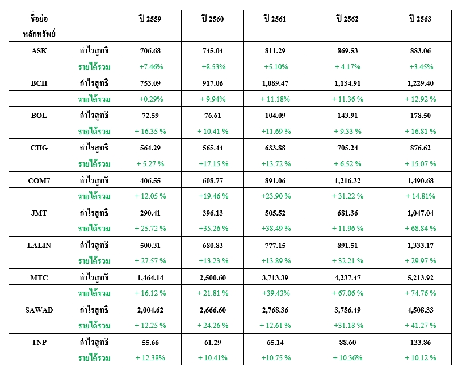Select the ปี 2561 column header
The height and width of the screenshot is (375, 462).
tap(275, 19)
